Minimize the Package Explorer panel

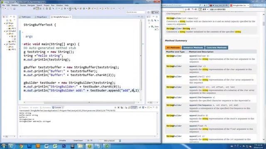tap(11, 17)
